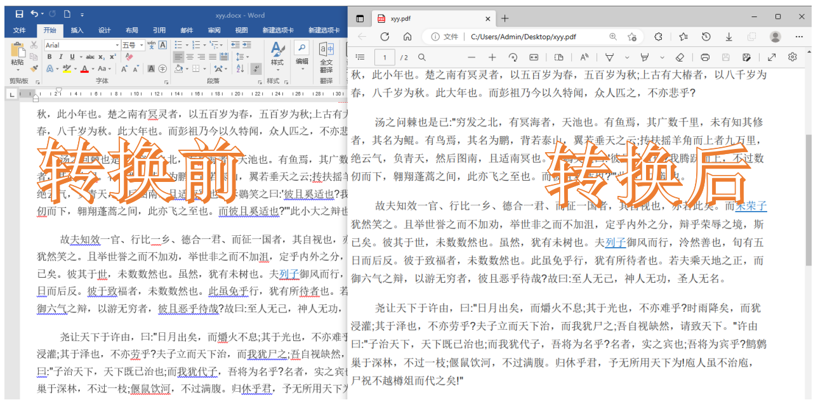Rotate the PDF page
The width and height of the screenshot is (818, 407).
[x=513, y=57]
